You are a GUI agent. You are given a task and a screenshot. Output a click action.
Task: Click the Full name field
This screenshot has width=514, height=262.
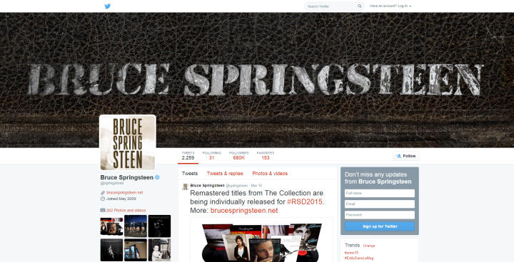pyautogui.click(x=380, y=194)
